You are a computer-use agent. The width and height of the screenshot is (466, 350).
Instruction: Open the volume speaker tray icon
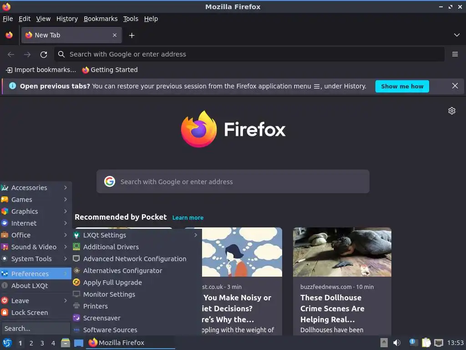pyautogui.click(x=397, y=343)
